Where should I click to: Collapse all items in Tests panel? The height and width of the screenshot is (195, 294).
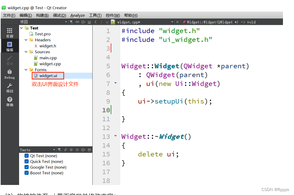pyautogui.click(x=77, y=150)
